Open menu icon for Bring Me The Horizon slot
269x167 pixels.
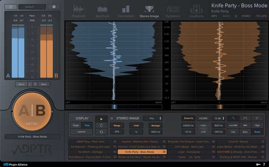click(x=213, y=141)
